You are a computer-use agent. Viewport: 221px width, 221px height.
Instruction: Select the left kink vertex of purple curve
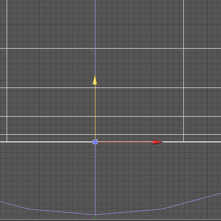pos(28,209)
